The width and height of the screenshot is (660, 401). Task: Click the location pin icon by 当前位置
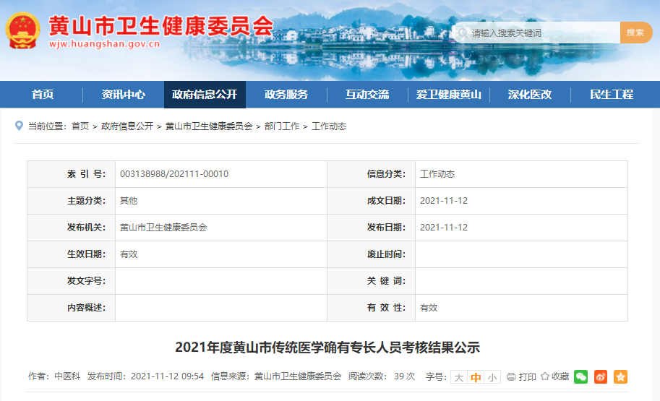coord(20,126)
